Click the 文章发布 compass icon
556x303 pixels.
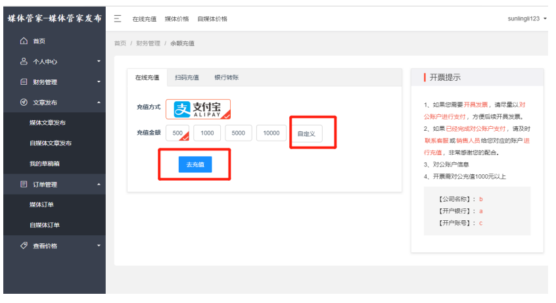click(x=24, y=103)
